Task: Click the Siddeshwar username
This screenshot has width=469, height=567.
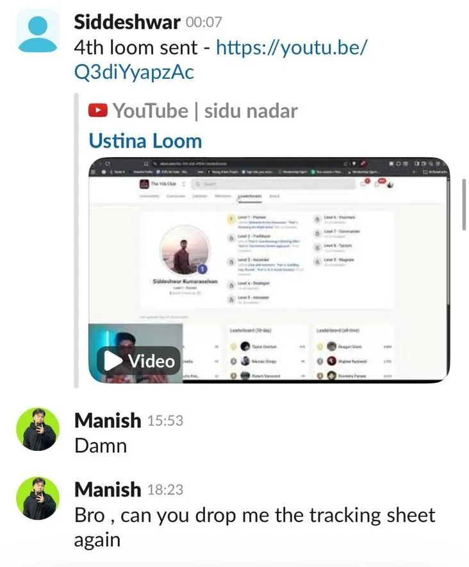Action: pyautogui.click(x=128, y=22)
